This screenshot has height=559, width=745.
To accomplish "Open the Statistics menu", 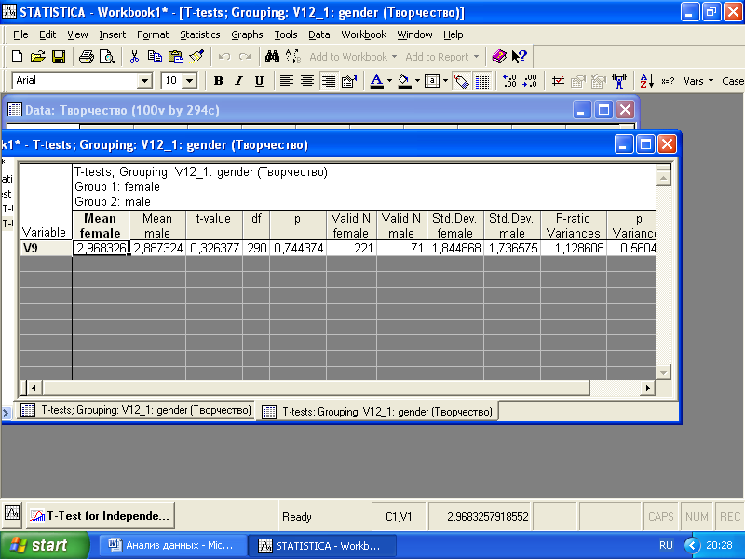I will (x=199, y=34).
